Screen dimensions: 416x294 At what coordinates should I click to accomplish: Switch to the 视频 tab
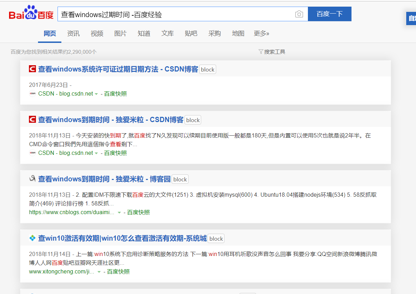(97, 33)
